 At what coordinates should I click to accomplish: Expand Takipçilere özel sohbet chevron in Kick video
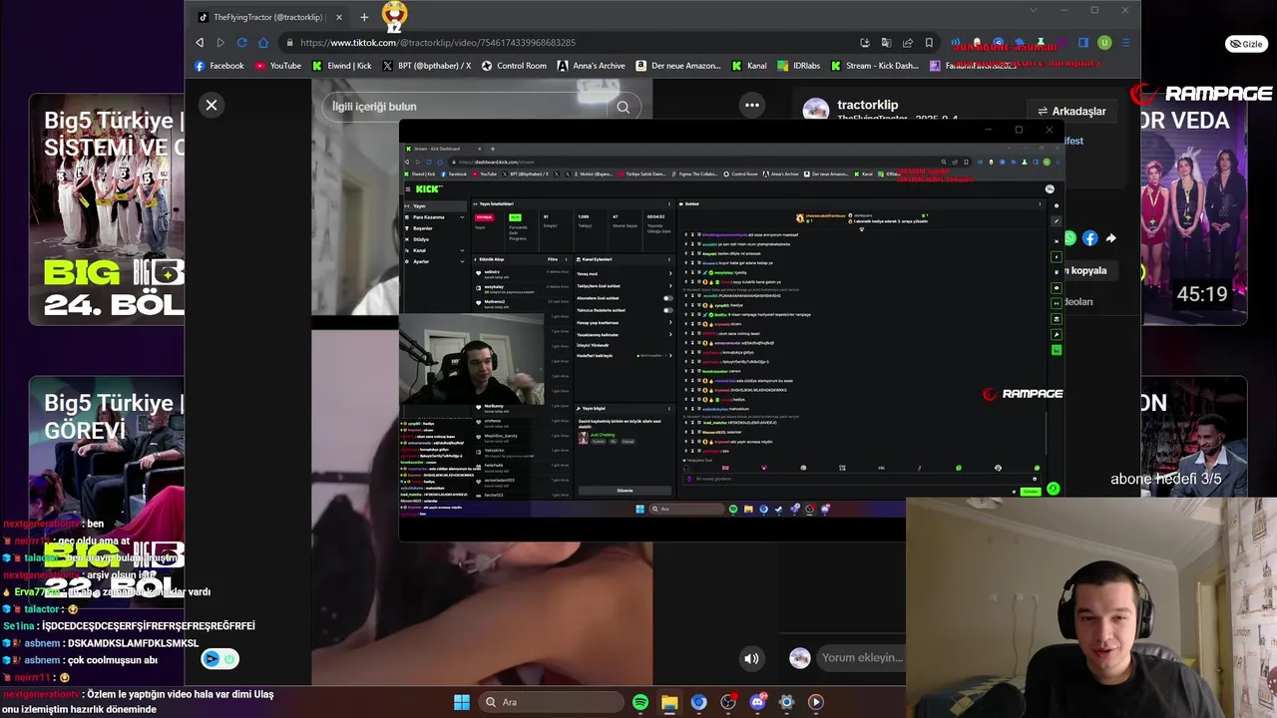tap(669, 285)
